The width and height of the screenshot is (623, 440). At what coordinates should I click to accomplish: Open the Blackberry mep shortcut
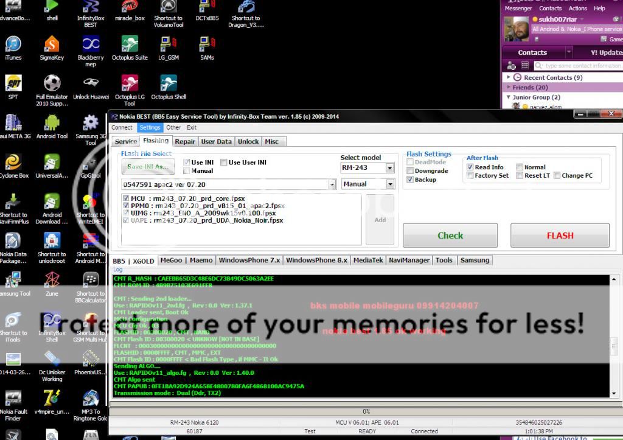click(x=91, y=51)
